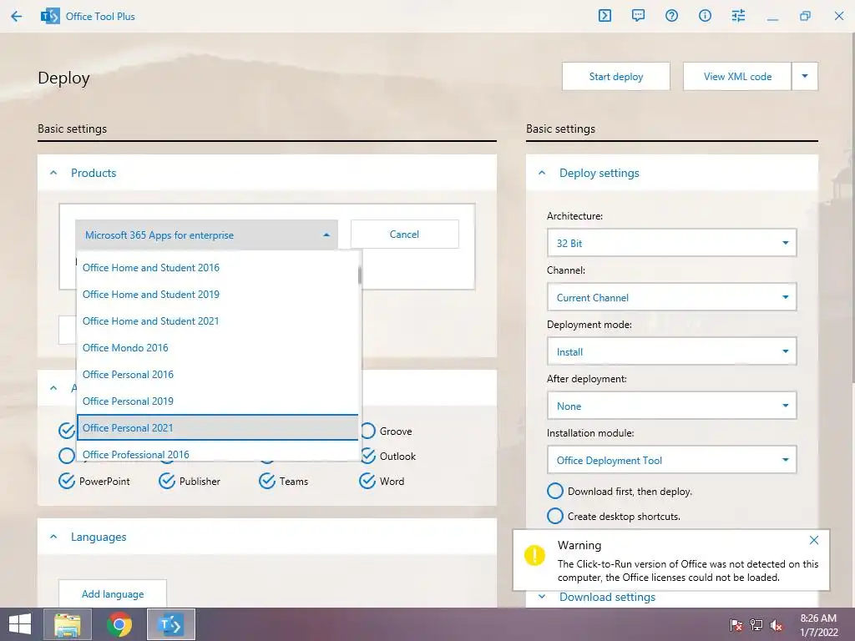
Task: Open the After deployment dropdown
Action: tap(672, 406)
